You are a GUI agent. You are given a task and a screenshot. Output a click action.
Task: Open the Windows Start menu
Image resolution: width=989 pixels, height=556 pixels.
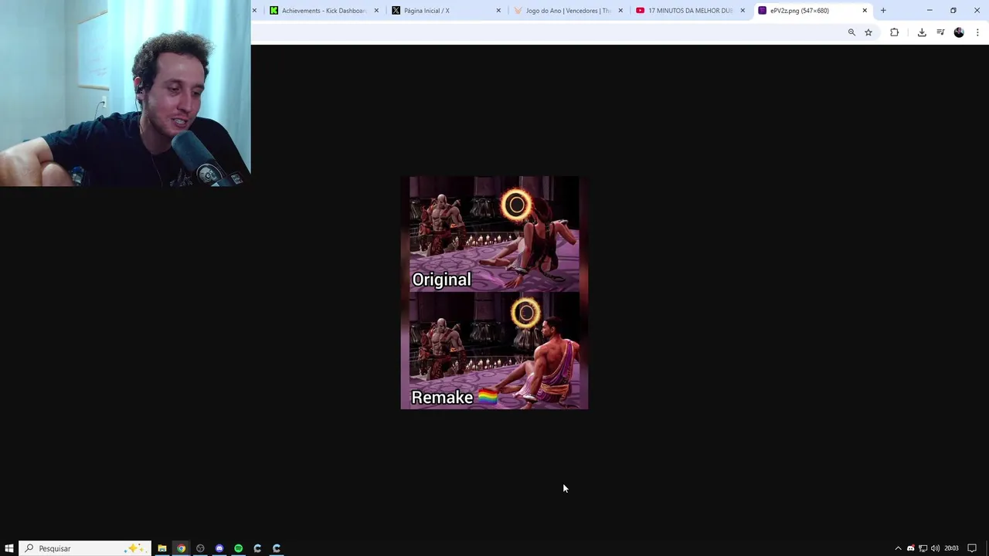coord(9,548)
